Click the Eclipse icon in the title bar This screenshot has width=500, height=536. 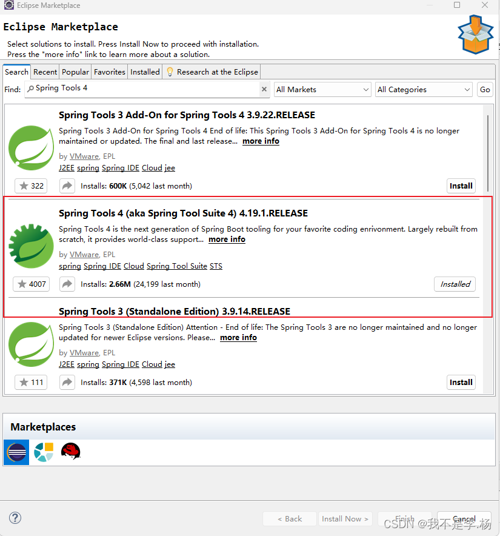click(9, 5)
